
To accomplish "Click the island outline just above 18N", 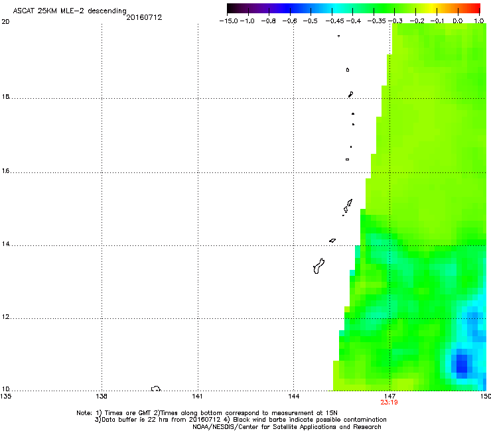I will [x=351, y=94].
